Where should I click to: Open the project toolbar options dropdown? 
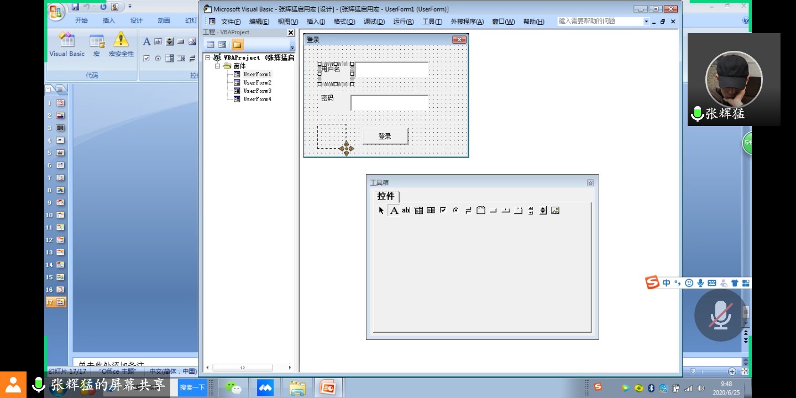292,47
